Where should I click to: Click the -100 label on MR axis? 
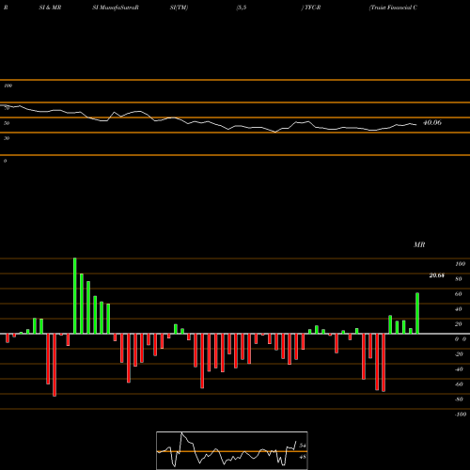click(x=461, y=415)
